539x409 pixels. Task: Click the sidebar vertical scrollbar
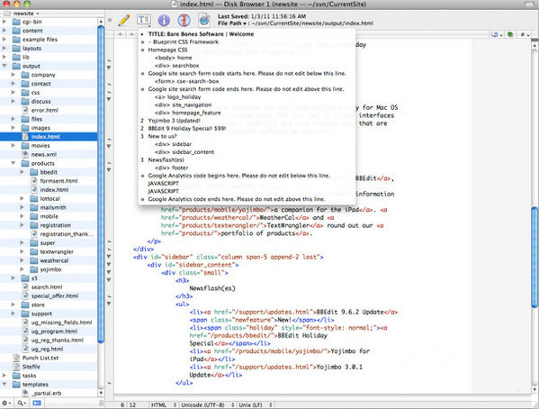point(101,206)
